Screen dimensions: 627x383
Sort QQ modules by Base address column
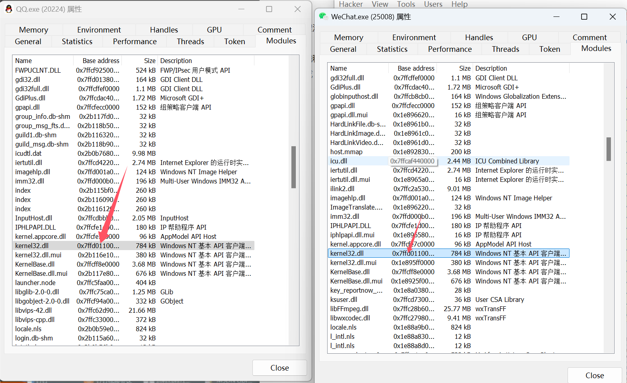pyautogui.click(x=98, y=61)
